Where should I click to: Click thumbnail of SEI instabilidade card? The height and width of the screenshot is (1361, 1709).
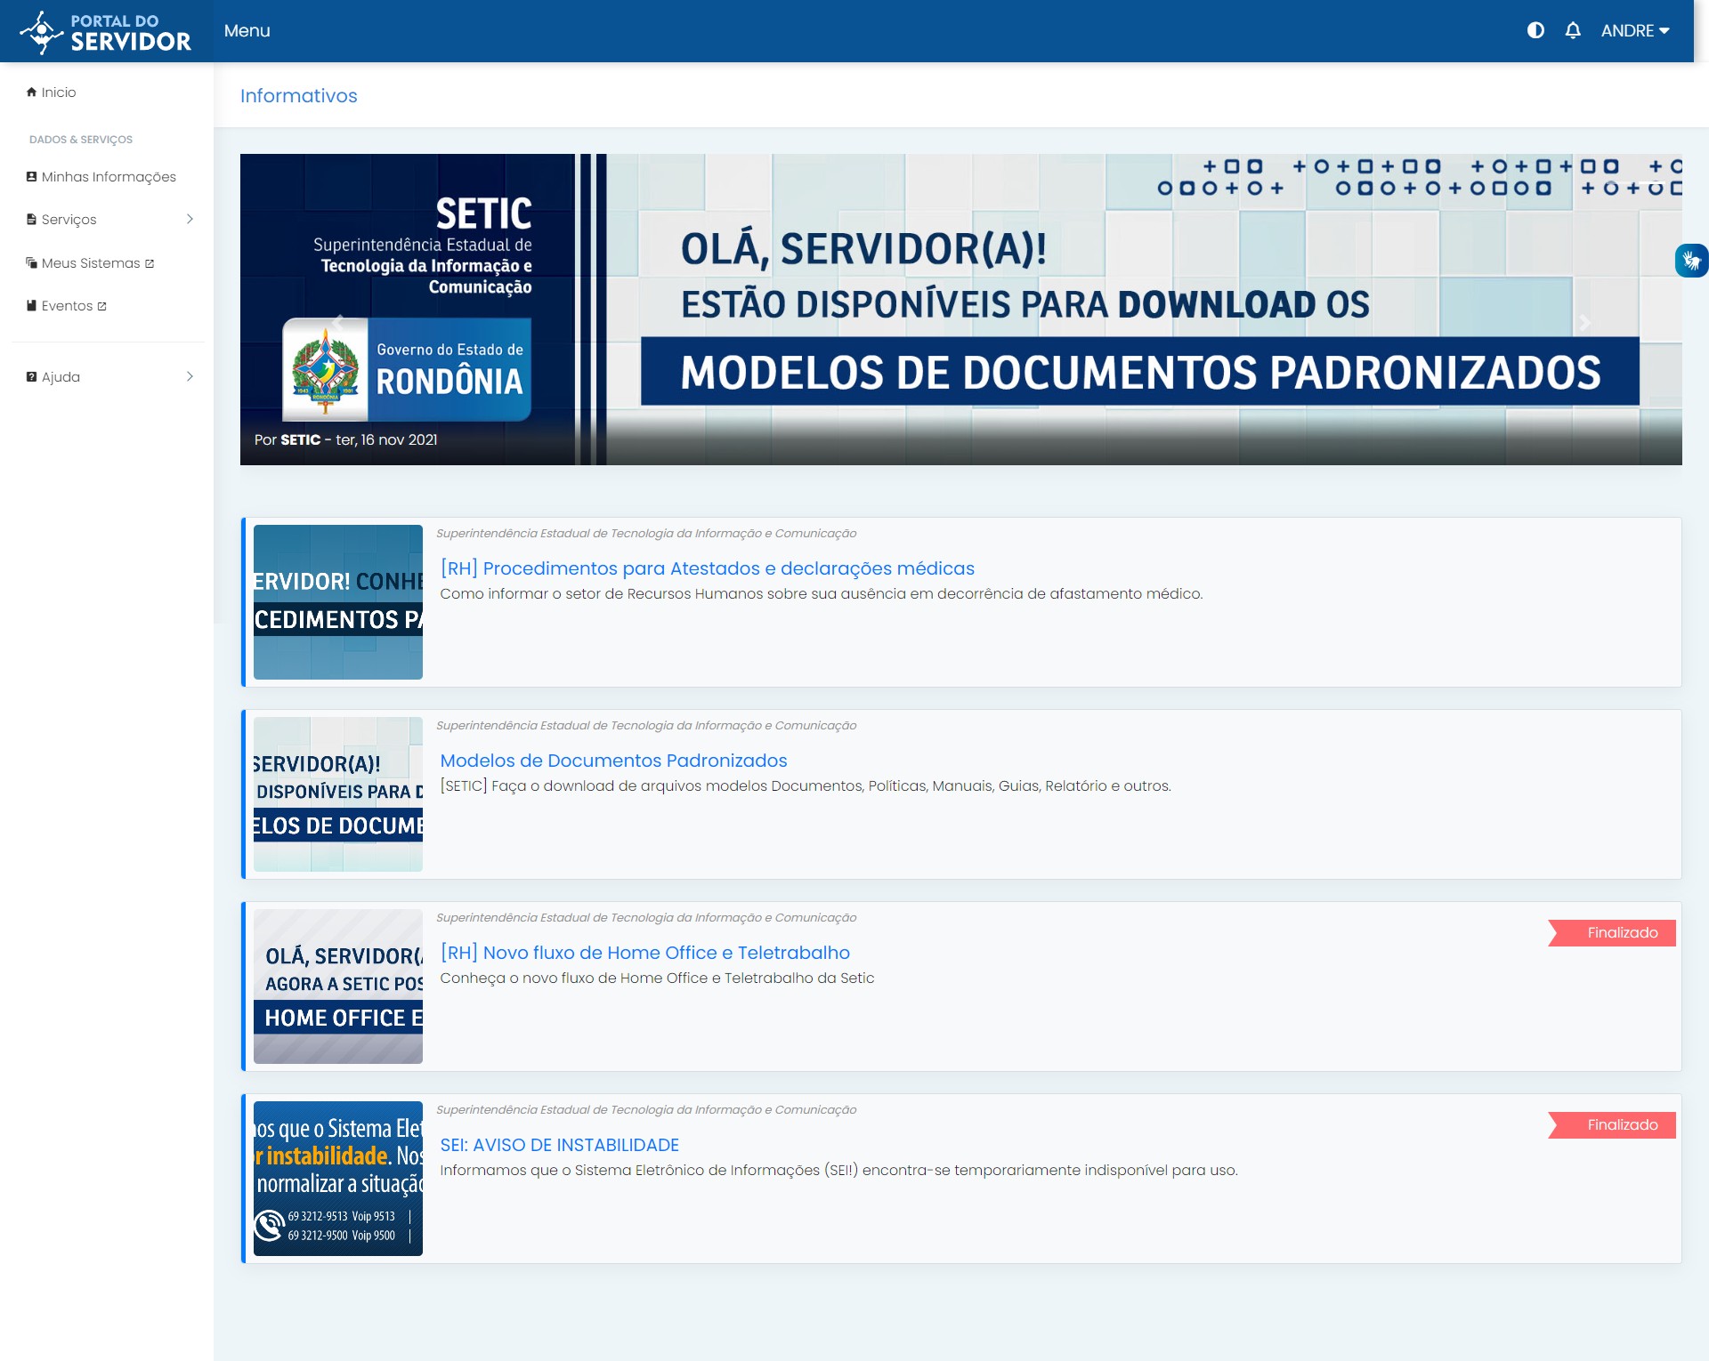[x=338, y=1179]
